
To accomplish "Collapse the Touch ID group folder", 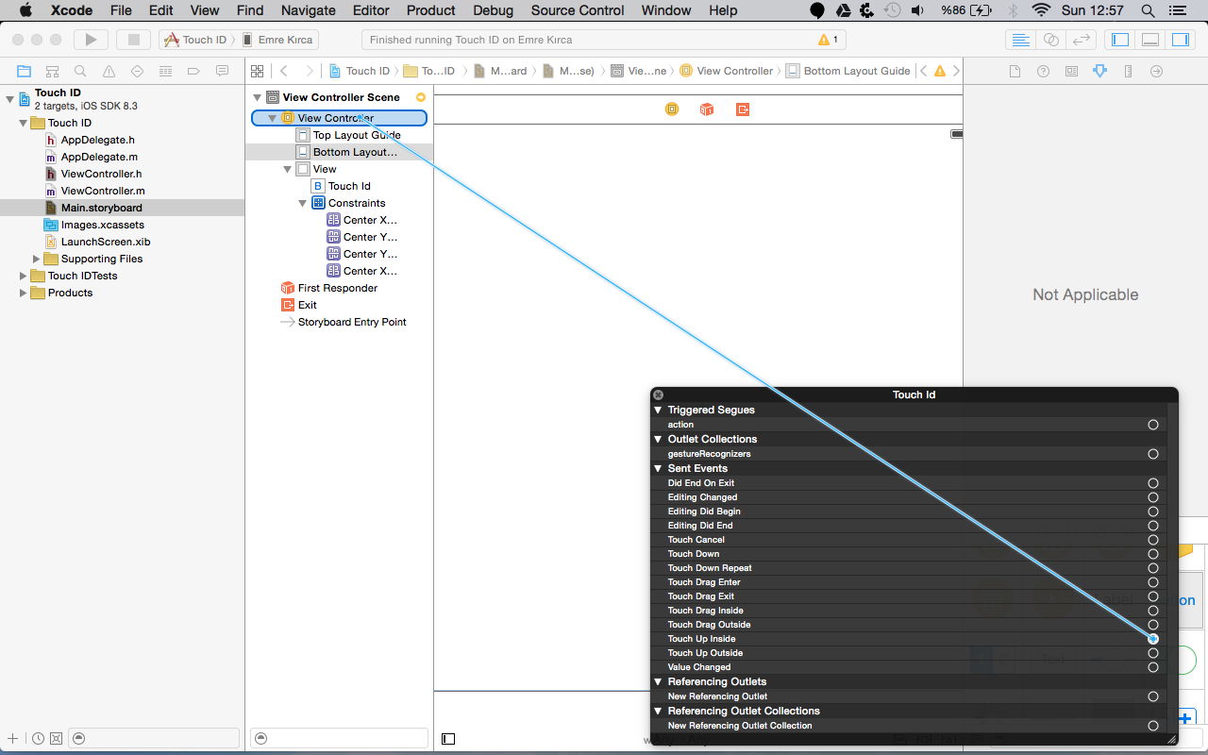I will (24, 123).
